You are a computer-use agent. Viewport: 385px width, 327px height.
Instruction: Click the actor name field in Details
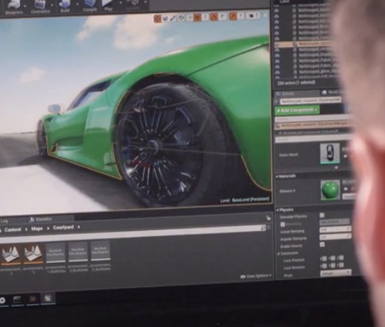tap(310, 101)
